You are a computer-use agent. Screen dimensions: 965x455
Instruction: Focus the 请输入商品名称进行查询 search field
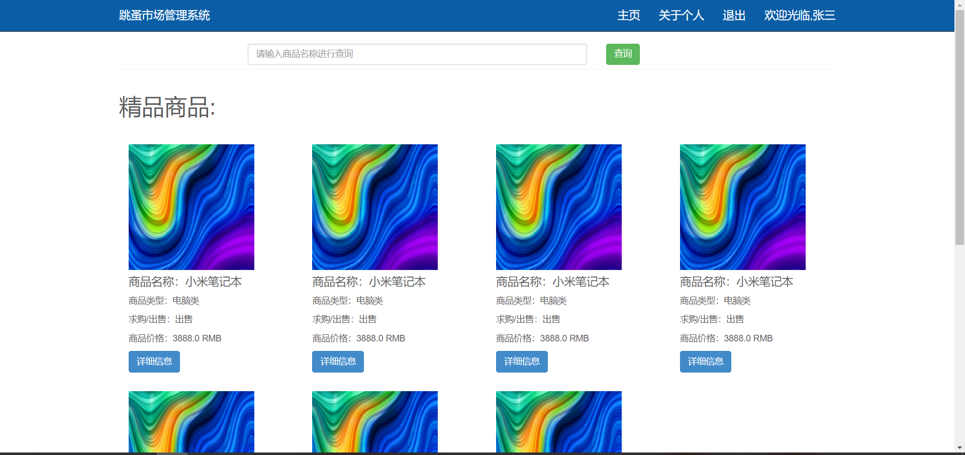pyautogui.click(x=417, y=54)
